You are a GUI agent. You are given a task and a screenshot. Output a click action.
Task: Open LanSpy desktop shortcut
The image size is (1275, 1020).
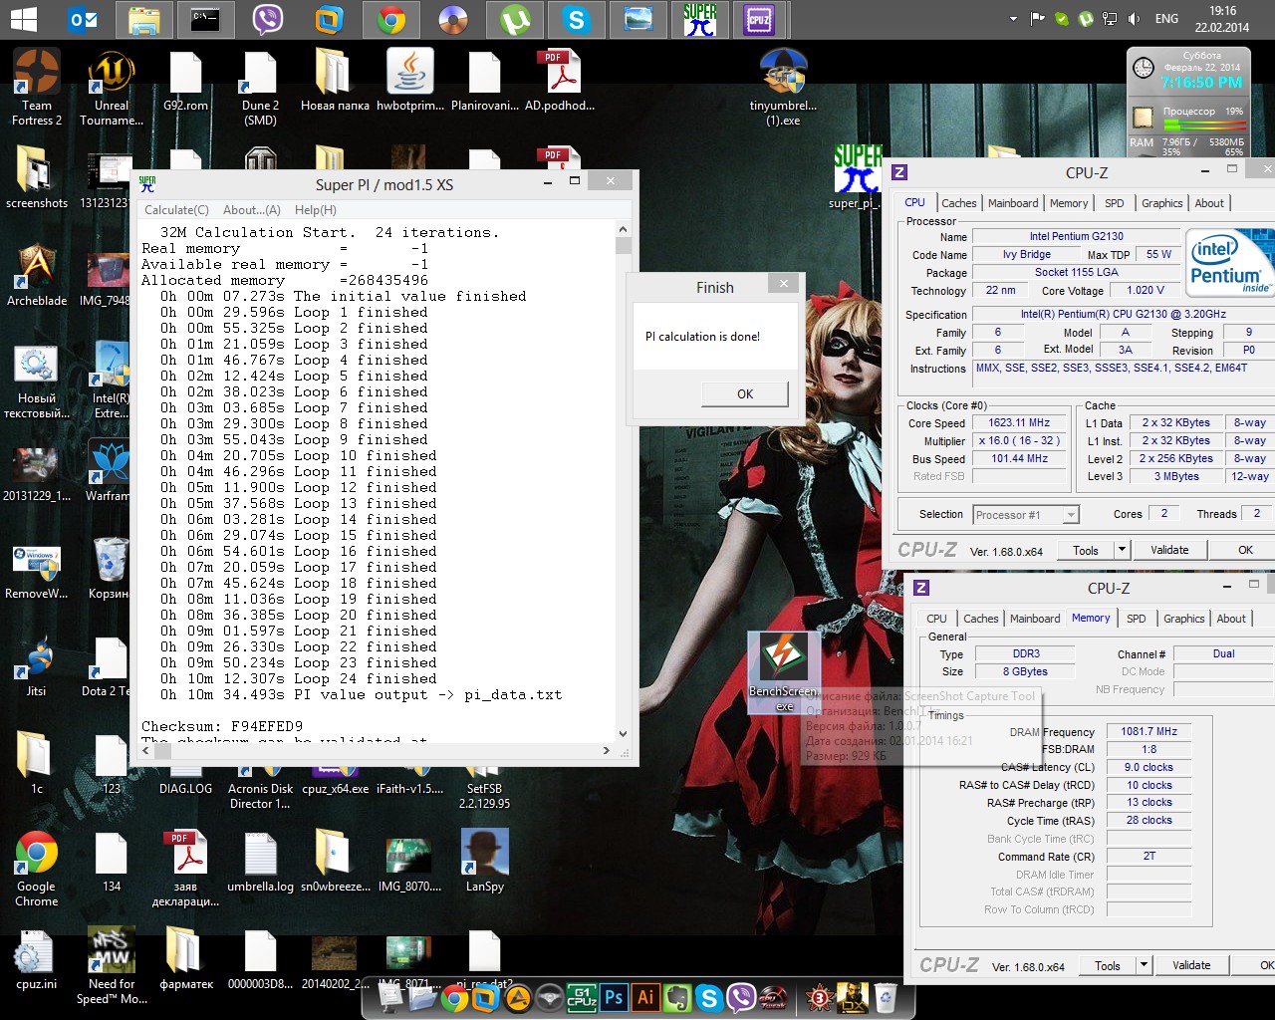pyautogui.click(x=485, y=861)
